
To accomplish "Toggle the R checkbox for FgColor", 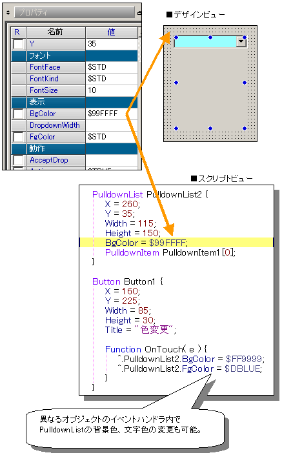I will tap(19, 137).
